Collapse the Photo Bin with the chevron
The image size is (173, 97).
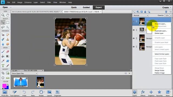click(x=129, y=73)
